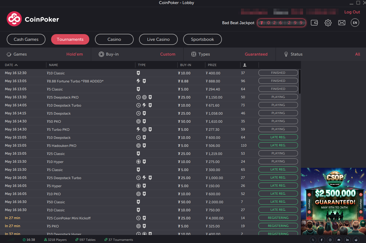Select the Tournaments tab

point(70,39)
